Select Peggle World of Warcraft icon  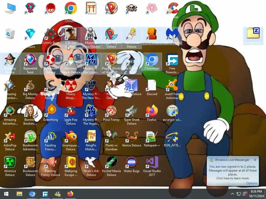111,60
